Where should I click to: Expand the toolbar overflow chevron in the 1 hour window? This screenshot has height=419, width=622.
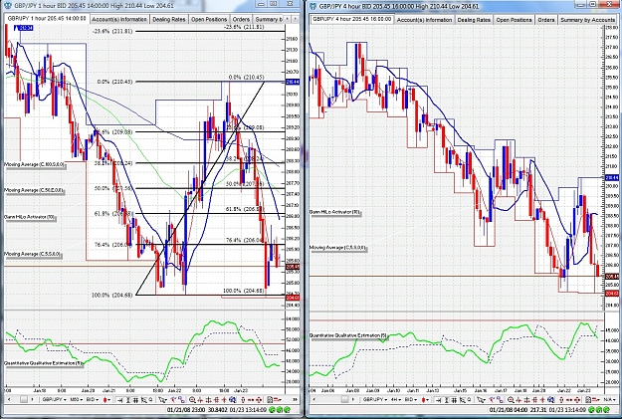(296, 399)
